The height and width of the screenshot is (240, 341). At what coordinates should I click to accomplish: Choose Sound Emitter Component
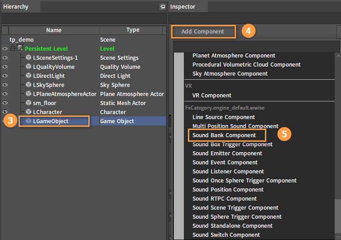pos(227,154)
